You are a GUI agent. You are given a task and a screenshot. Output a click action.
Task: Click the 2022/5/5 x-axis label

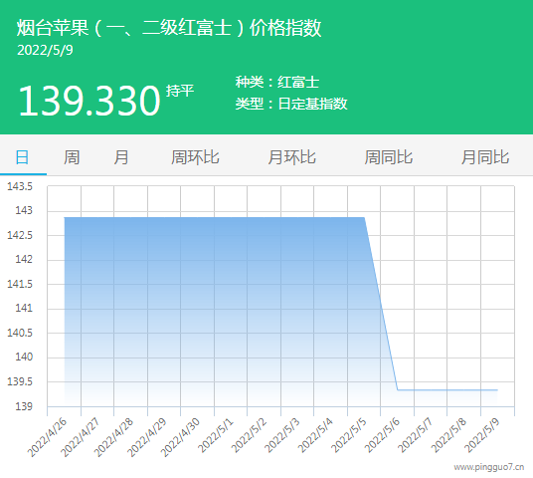pos(349,435)
